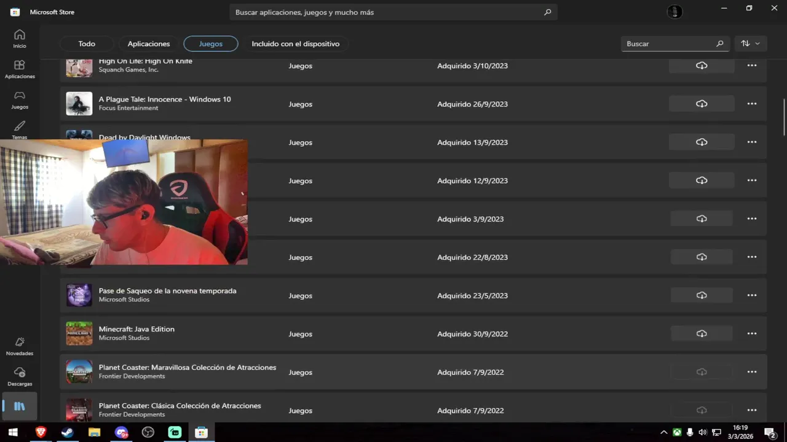Download High On Life: High On Knife
This screenshot has height=442, width=787.
[702, 66]
